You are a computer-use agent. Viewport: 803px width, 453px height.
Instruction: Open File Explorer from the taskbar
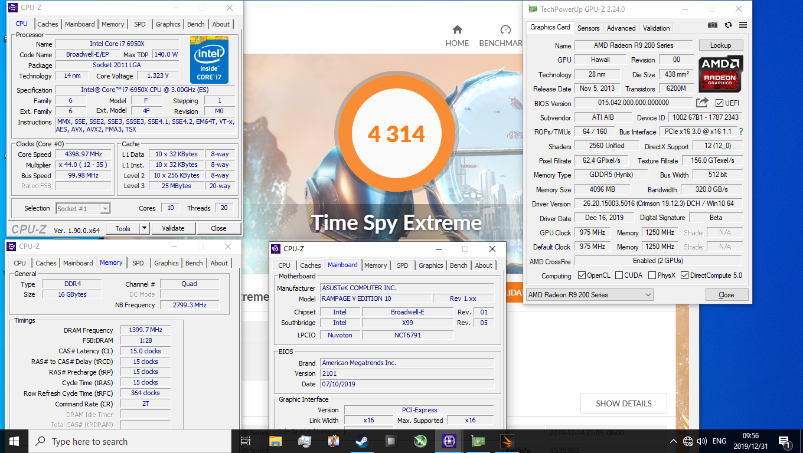pos(276,441)
